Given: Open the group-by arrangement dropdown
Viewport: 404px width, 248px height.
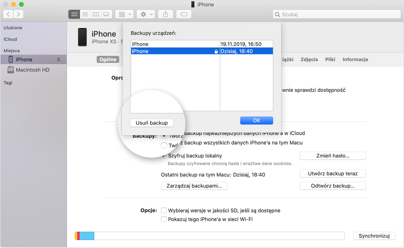Looking at the screenshot, I should (125, 14).
